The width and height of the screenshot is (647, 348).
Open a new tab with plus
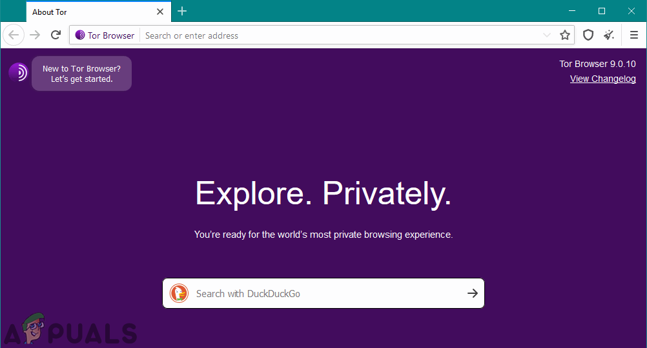tap(182, 12)
